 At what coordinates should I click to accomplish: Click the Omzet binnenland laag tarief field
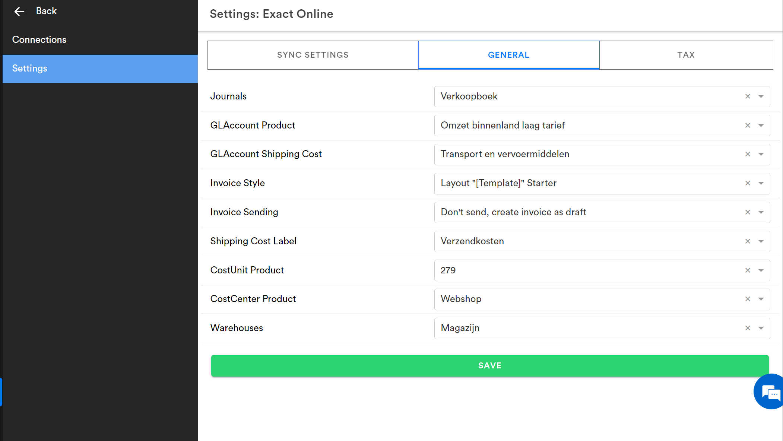(602, 126)
